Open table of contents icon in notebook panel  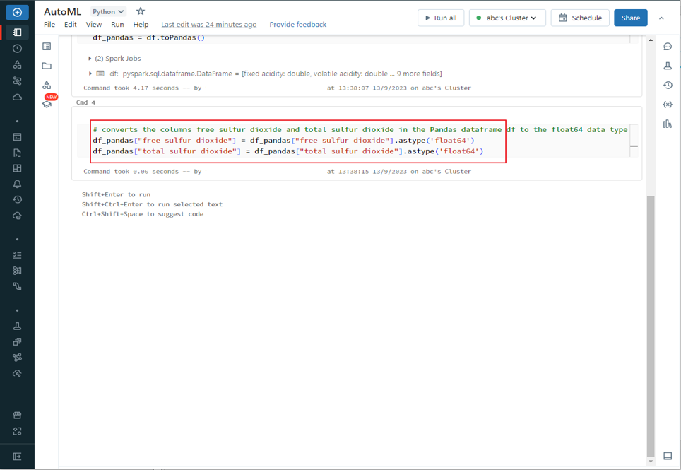click(47, 47)
